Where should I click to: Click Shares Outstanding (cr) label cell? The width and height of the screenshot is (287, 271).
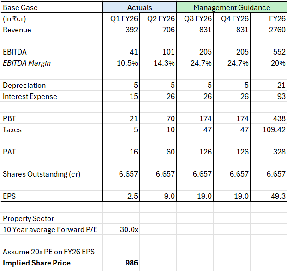42,174
